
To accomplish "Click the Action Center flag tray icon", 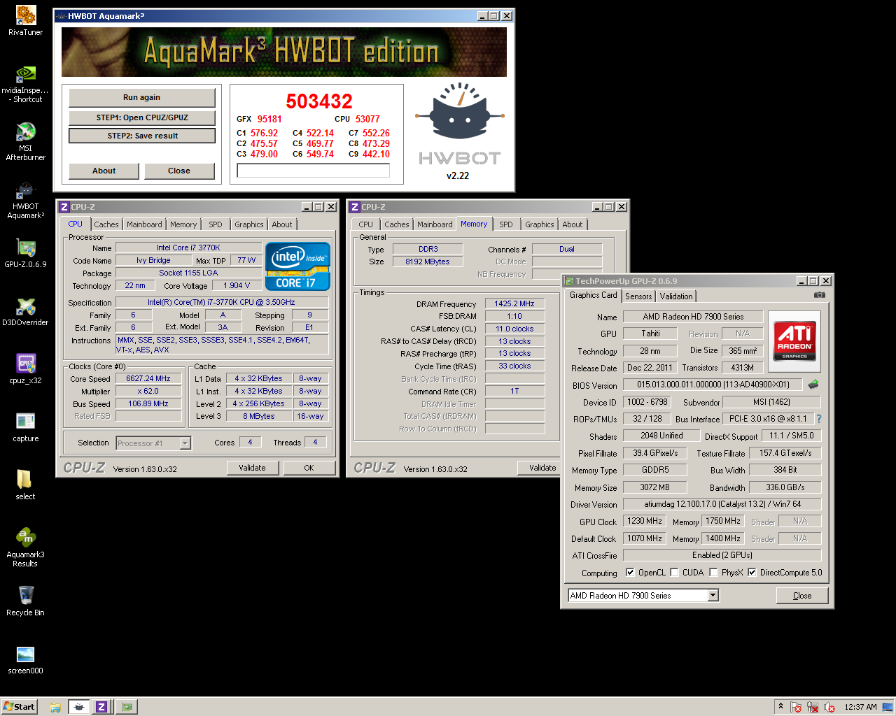I will coord(796,708).
